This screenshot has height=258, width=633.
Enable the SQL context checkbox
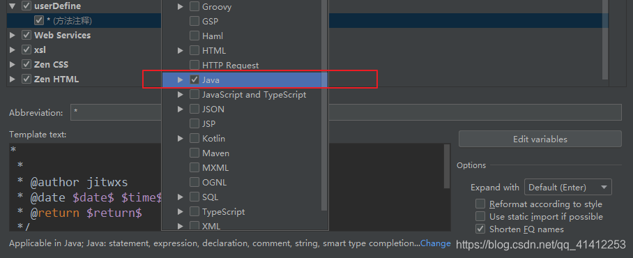tap(195, 197)
